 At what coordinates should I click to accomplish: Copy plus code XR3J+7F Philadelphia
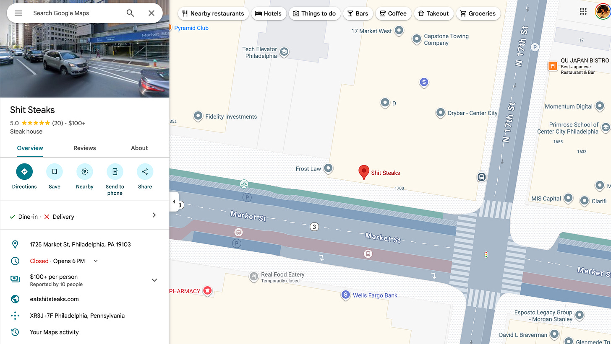tap(77, 316)
